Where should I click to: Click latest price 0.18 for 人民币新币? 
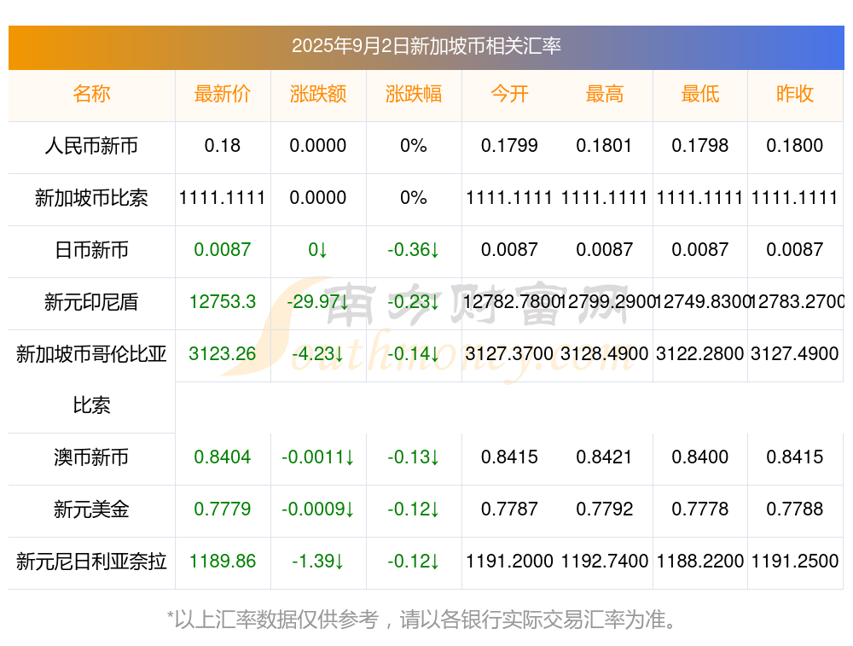222,146
